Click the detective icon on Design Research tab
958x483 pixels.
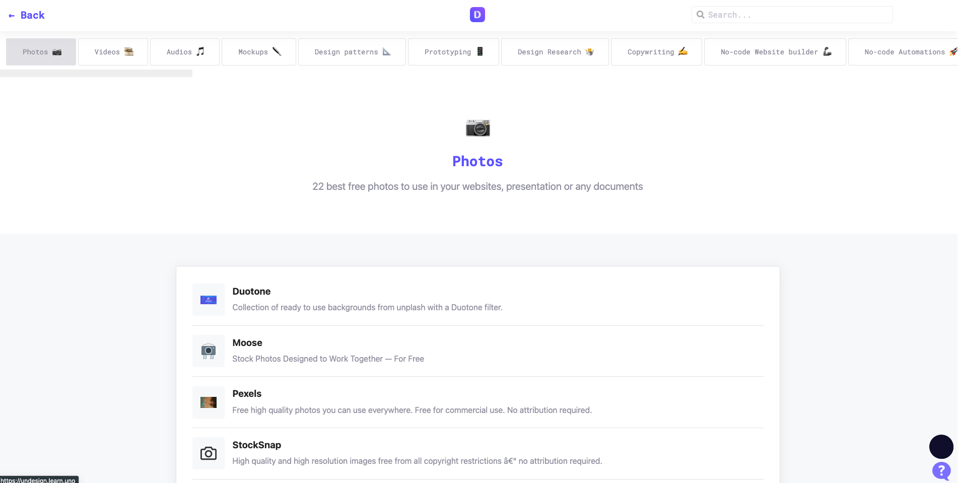pyautogui.click(x=590, y=51)
